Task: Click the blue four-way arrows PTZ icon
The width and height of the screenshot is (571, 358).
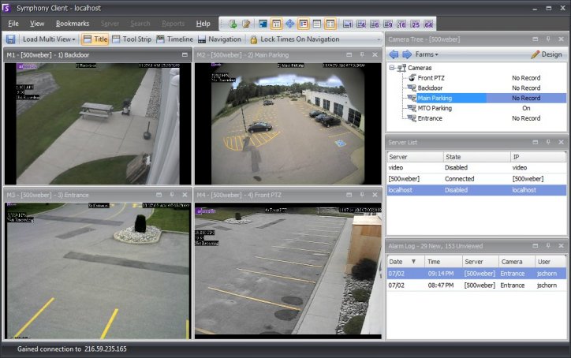Action: [x=290, y=24]
